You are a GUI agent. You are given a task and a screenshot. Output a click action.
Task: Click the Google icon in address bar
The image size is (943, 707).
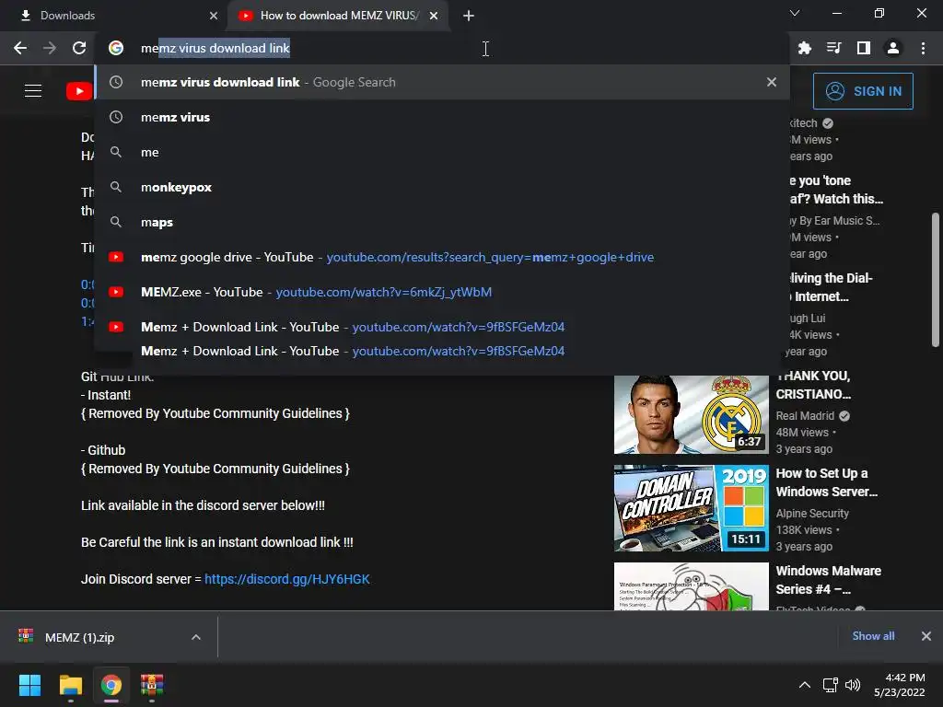(x=116, y=48)
